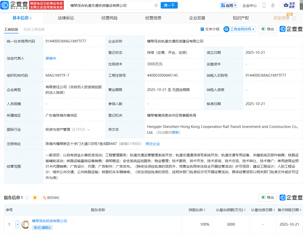
Task: Click the company name search field
Action: click(110, 5)
